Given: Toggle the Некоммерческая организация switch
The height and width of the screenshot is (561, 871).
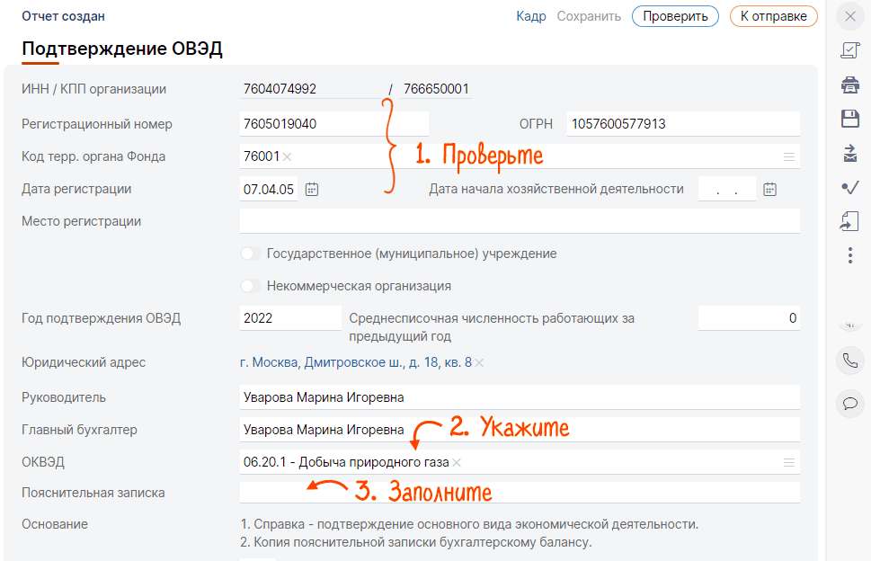Looking at the screenshot, I should tap(252, 286).
